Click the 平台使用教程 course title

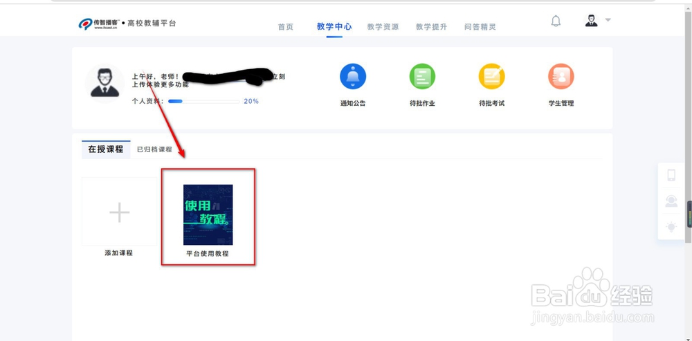pyautogui.click(x=208, y=254)
